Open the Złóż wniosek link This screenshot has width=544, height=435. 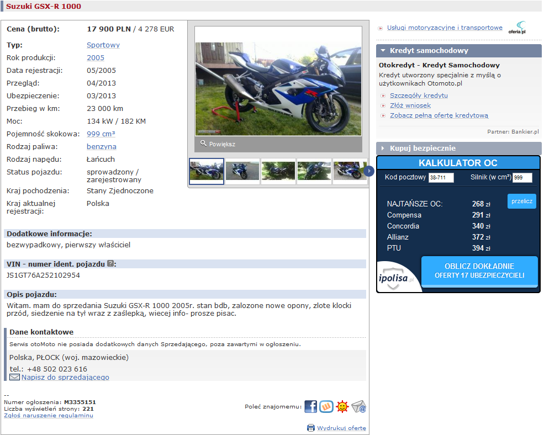pyautogui.click(x=410, y=105)
